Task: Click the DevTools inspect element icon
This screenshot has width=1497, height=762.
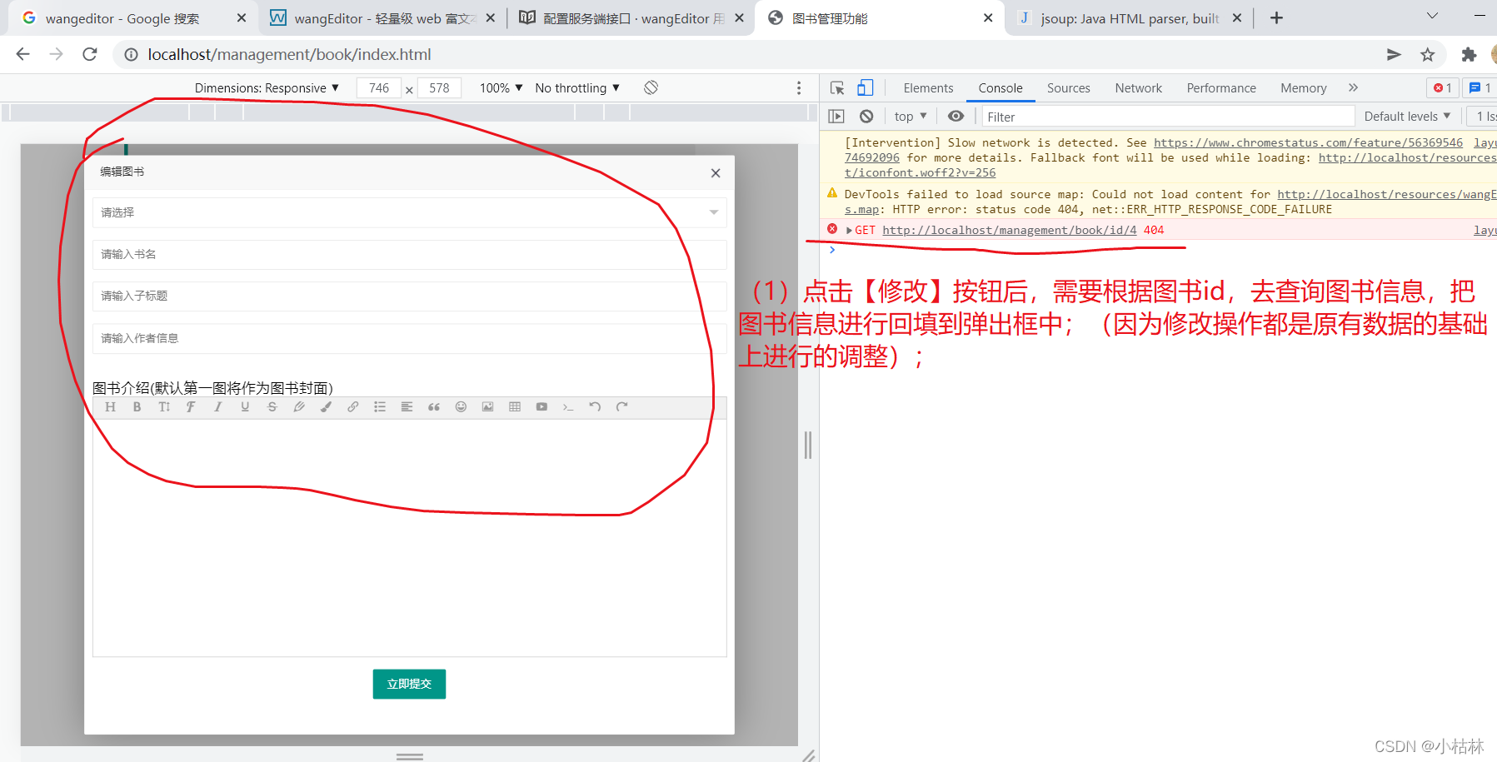Action: coord(837,87)
